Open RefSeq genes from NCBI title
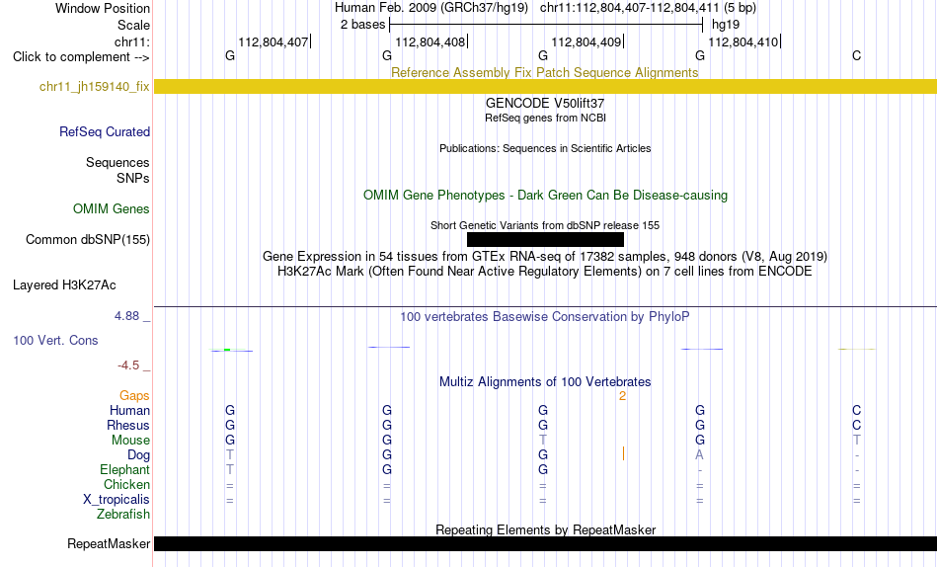 [x=545, y=118]
